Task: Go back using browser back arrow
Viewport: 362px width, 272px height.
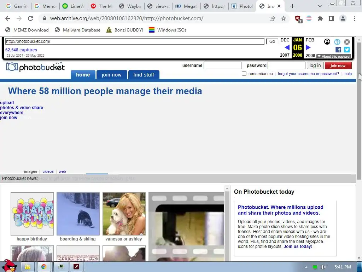Action: click(8, 18)
